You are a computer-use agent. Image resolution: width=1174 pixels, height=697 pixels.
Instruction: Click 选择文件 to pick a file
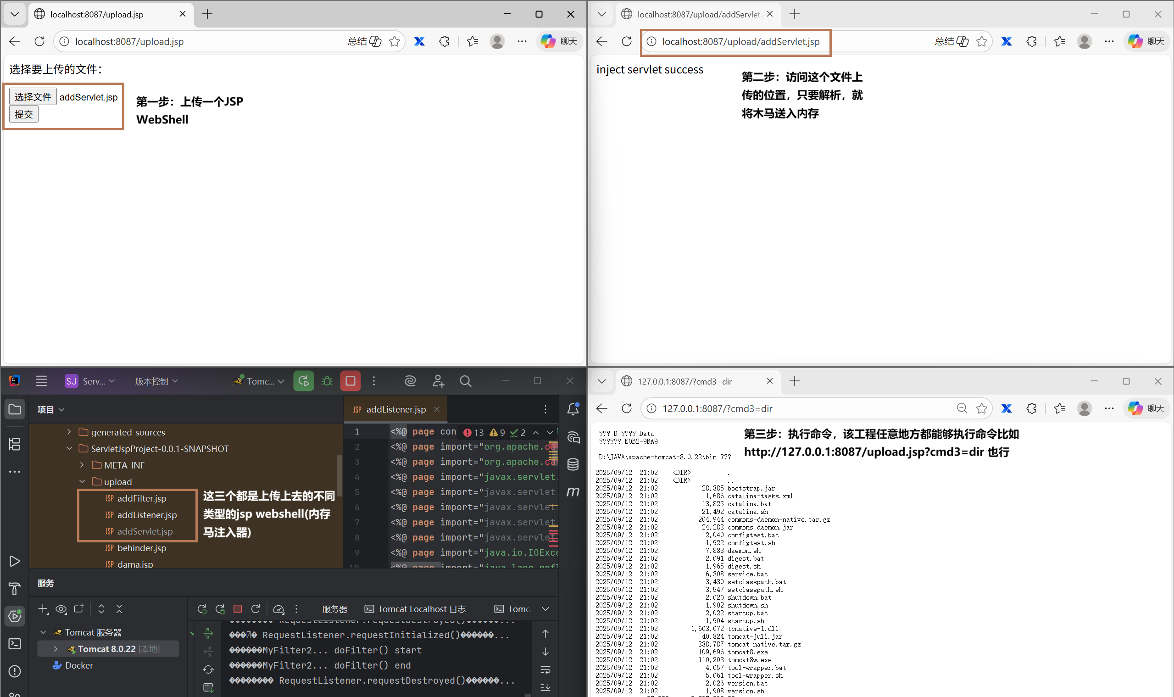click(x=32, y=96)
